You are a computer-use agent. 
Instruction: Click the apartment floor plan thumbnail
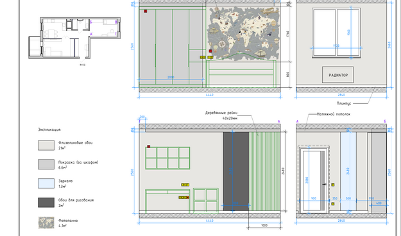coord(74,38)
